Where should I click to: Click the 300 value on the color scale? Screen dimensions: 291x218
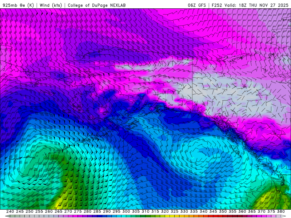tap(126, 211)
